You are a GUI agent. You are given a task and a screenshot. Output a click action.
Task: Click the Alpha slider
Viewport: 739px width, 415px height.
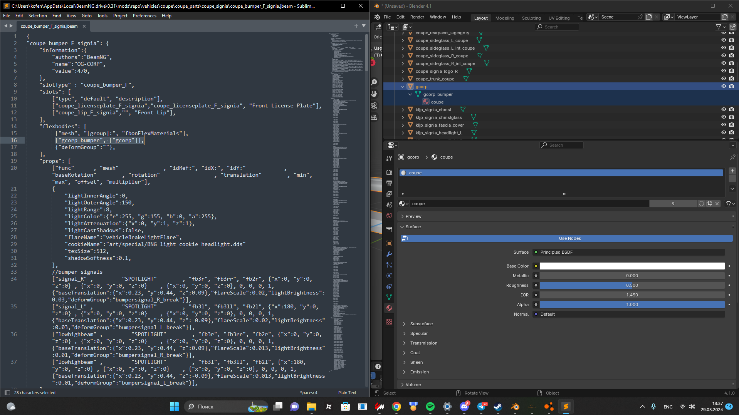pos(632,305)
